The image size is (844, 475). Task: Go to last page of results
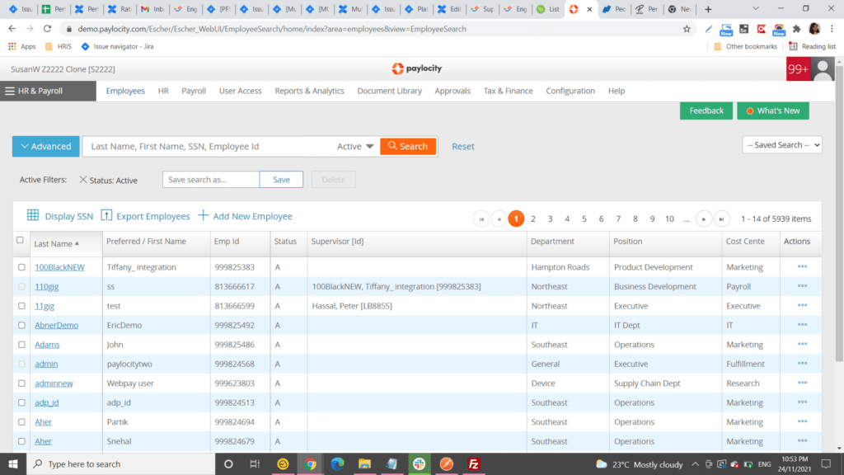[x=721, y=219]
